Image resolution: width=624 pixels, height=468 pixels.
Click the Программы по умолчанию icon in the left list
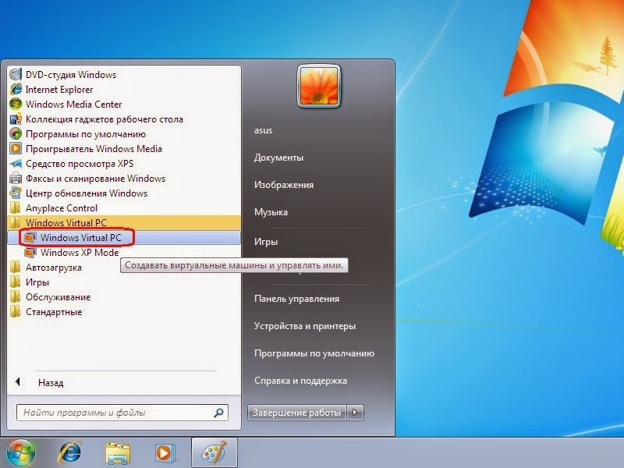[16, 133]
